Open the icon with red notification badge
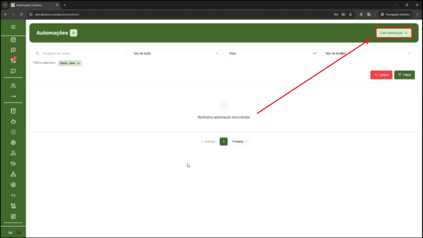 pyautogui.click(x=13, y=60)
